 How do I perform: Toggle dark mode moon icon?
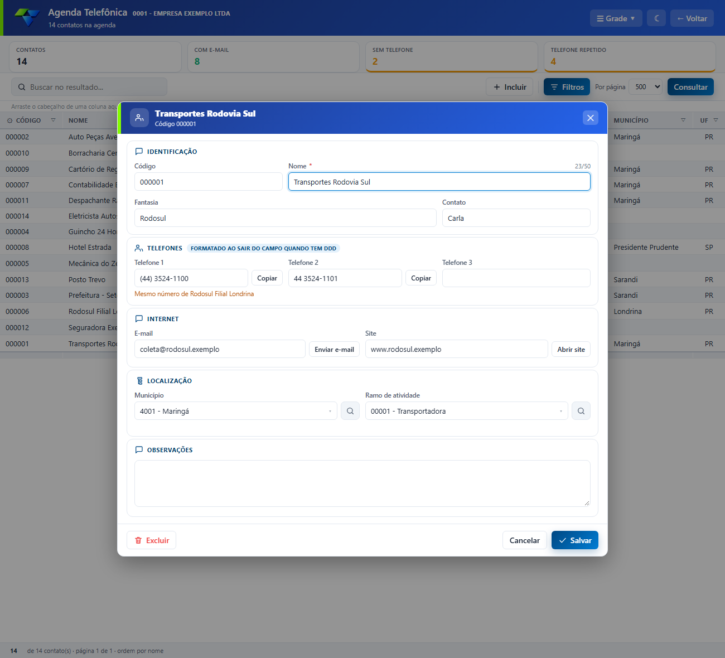click(656, 18)
